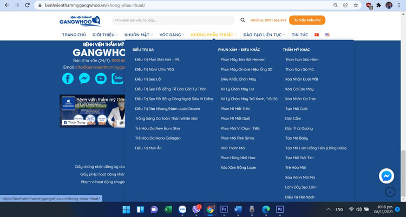The image size is (406, 217).
Task: Click into the website search field
Action: click(173, 20)
